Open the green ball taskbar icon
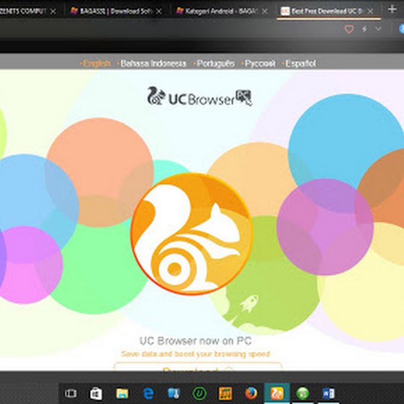Screen dimensions: 404x404 [x=303, y=394]
